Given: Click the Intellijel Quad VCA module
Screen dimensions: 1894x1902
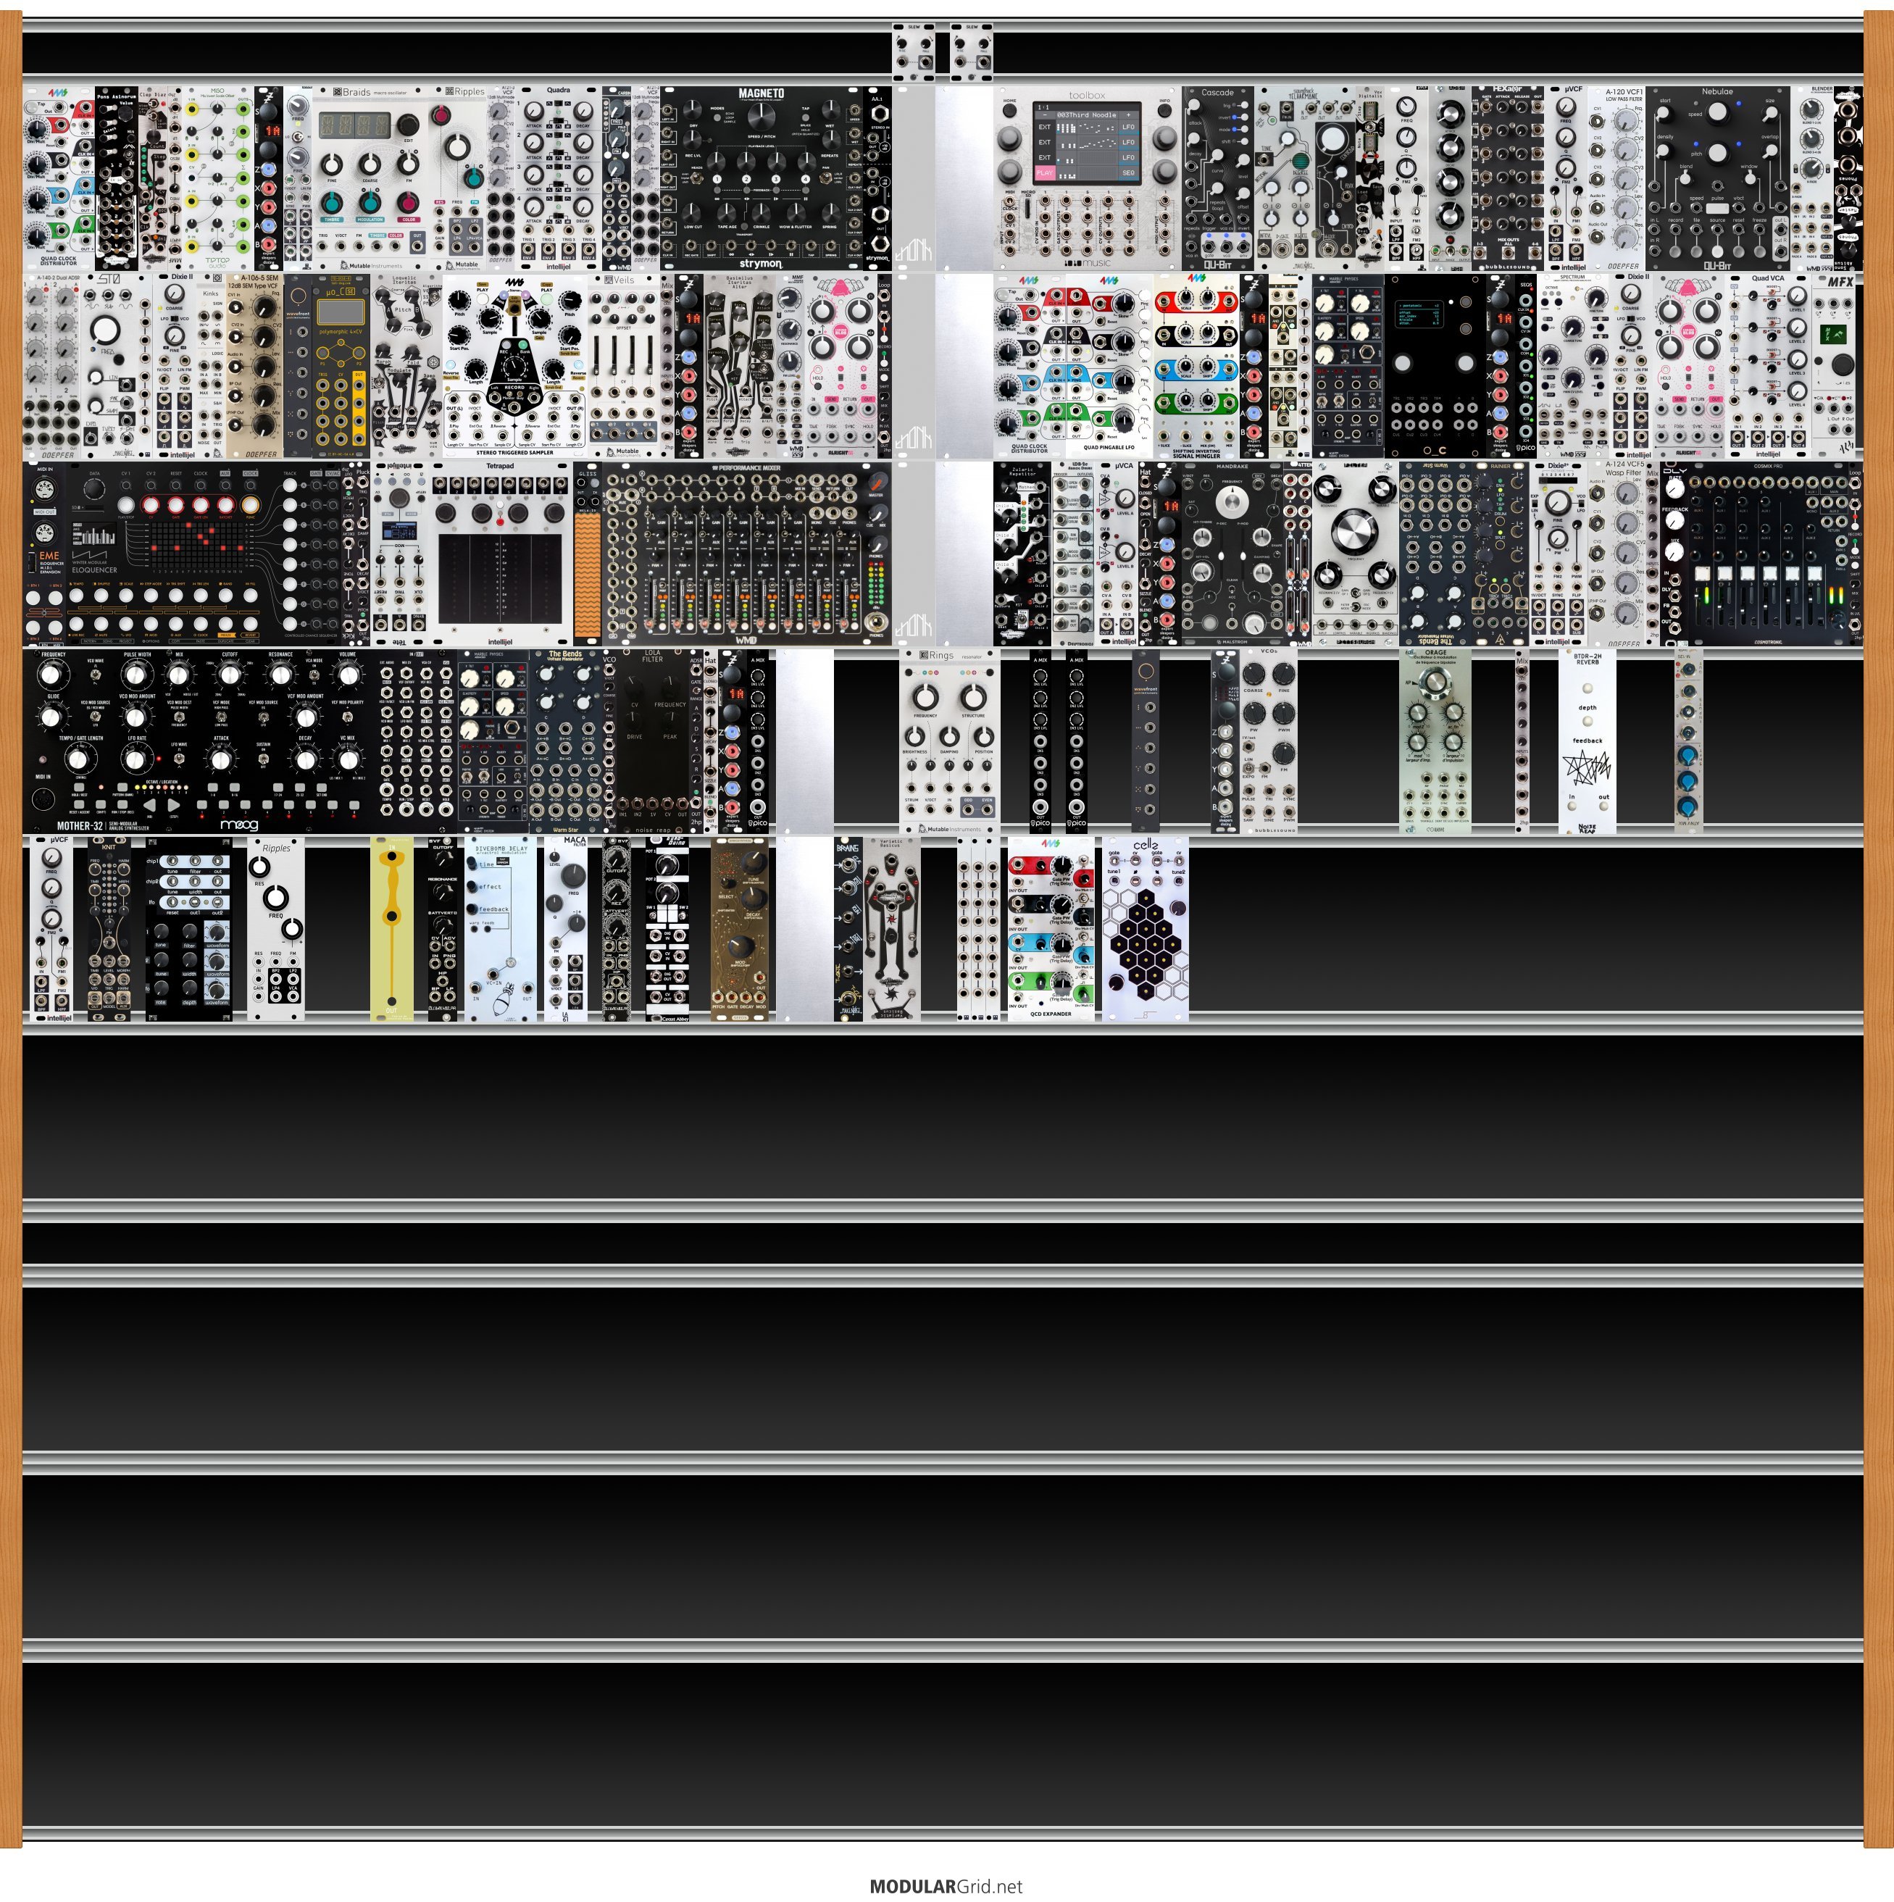Looking at the screenshot, I should click(x=1768, y=366).
